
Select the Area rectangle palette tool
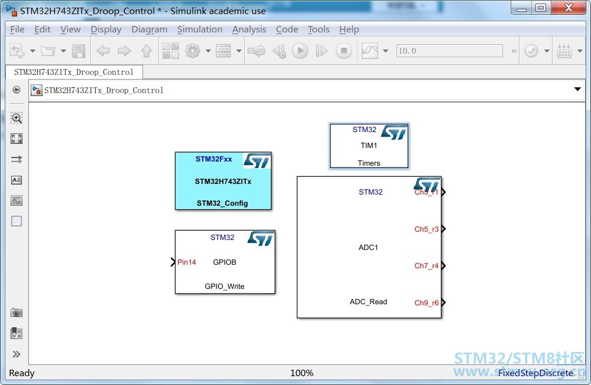click(16, 221)
